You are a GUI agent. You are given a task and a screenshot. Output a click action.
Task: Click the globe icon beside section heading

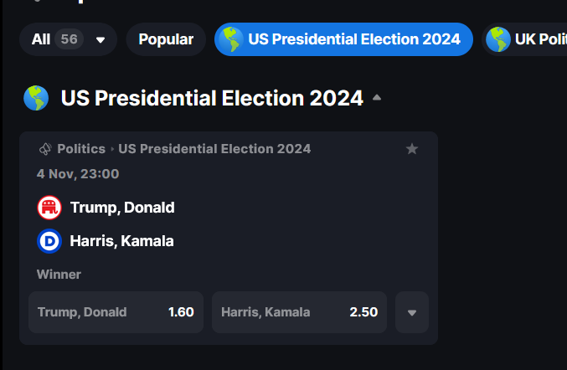point(36,98)
